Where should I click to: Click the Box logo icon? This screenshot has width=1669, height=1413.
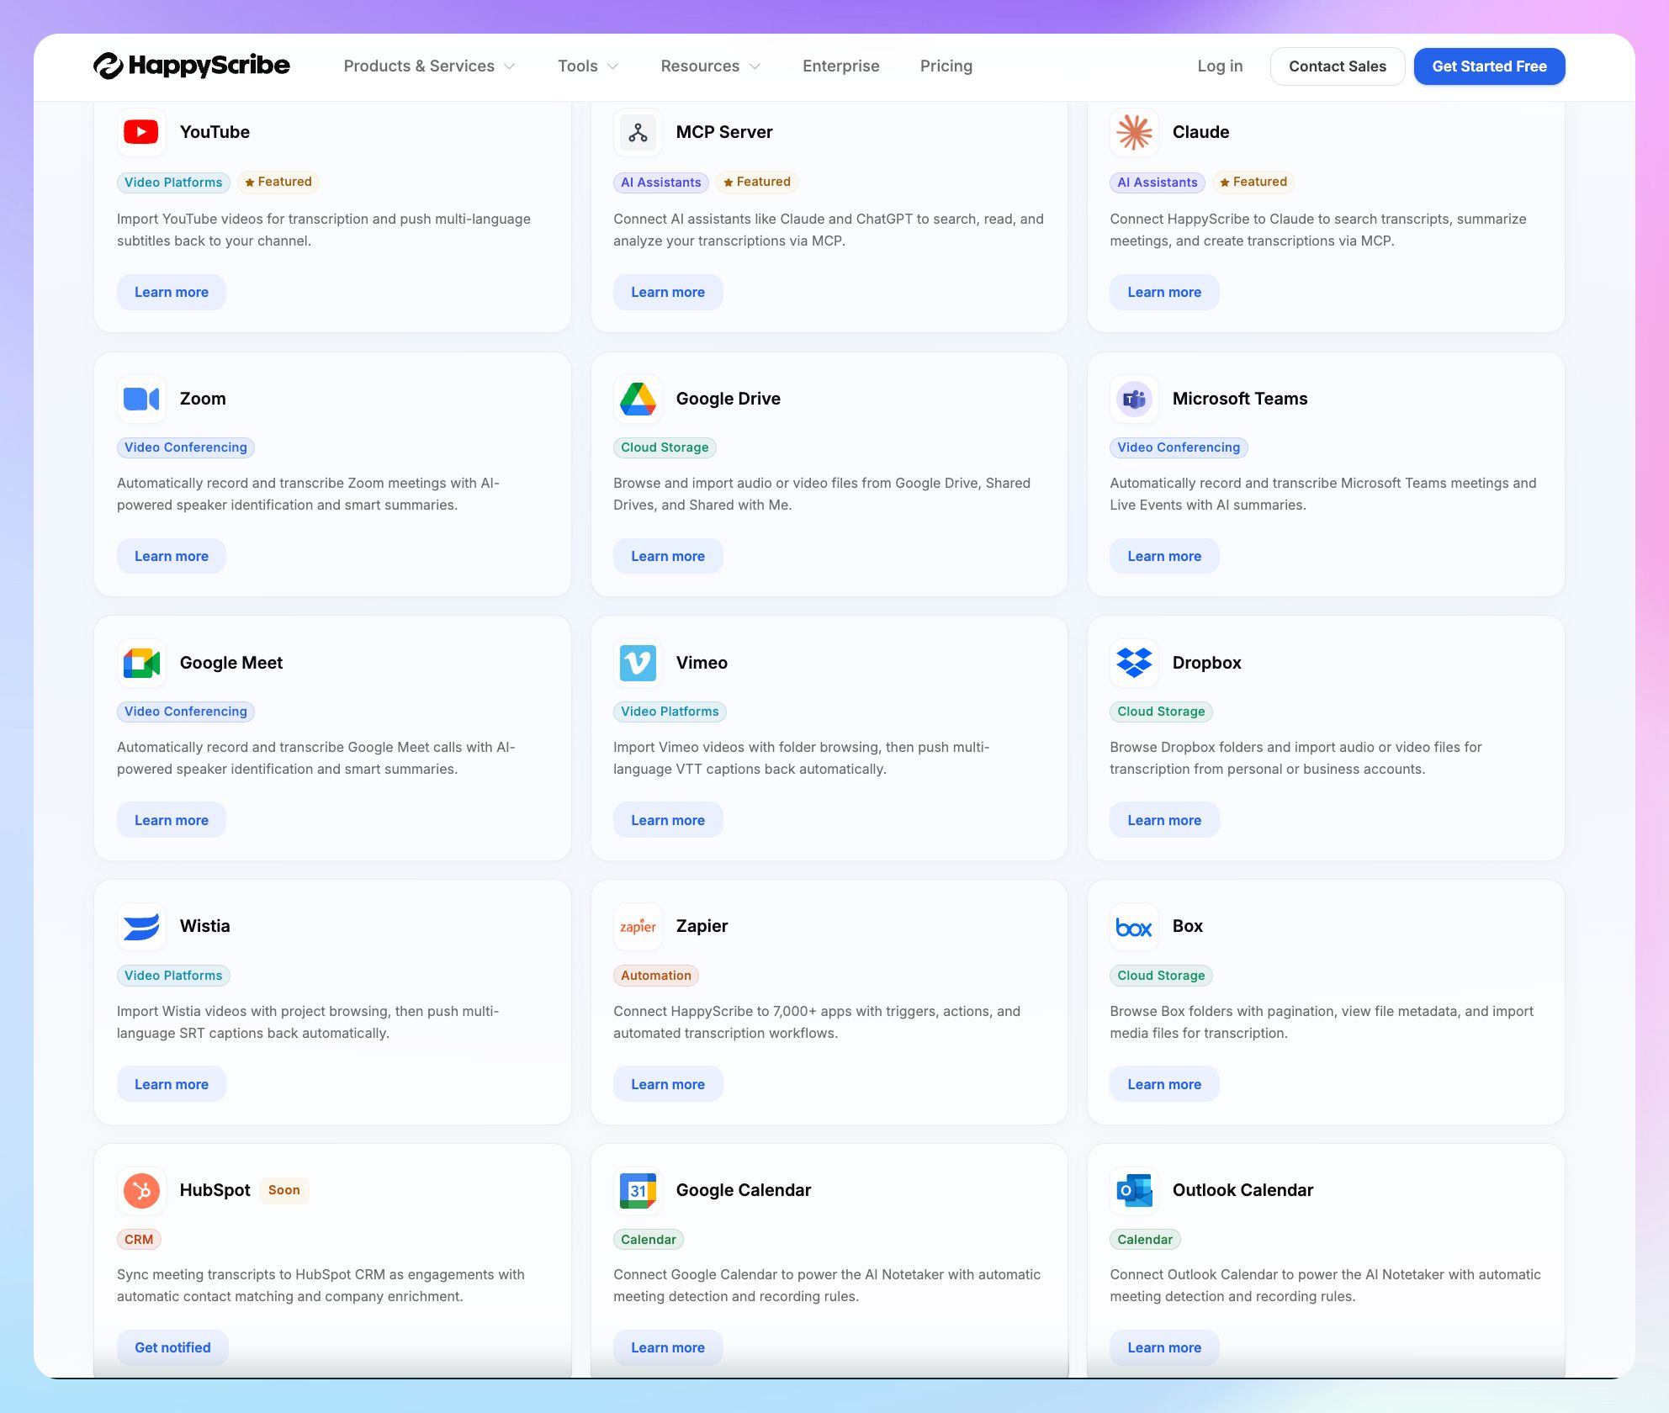point(1134,926)
